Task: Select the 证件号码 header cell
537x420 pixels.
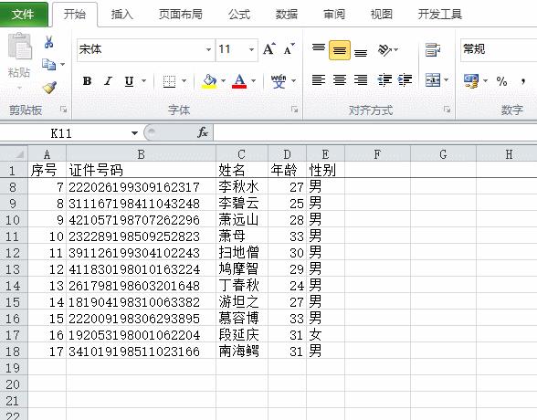Action: coord(141,170)
